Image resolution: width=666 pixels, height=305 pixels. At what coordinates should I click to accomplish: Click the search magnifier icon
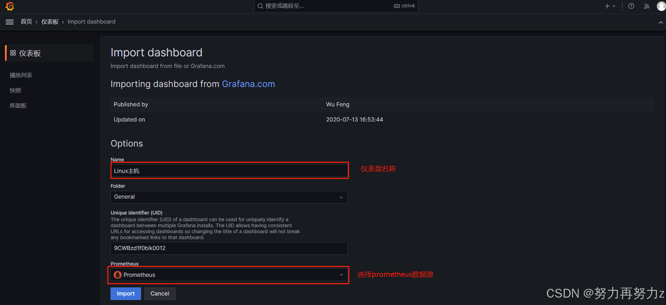[260, 6]
